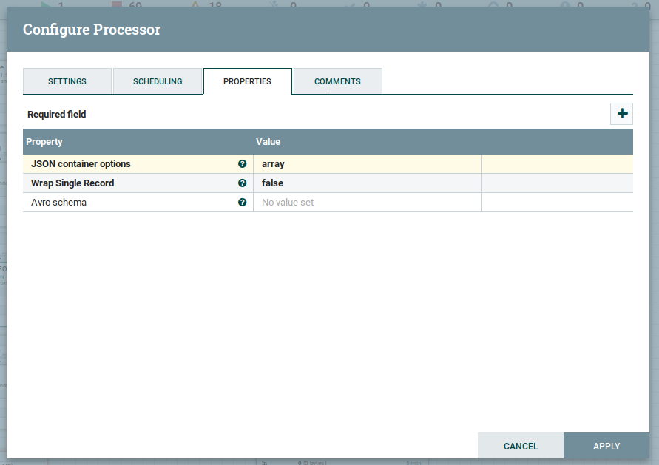Viewport: 659px width, 465px height.
Task: Select the Avro schema property name
Action: [58, 203]
